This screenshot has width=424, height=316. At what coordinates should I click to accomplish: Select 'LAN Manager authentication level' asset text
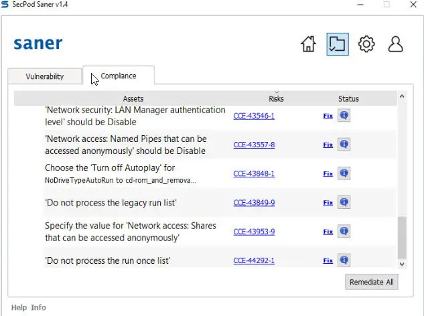point(135,116)
